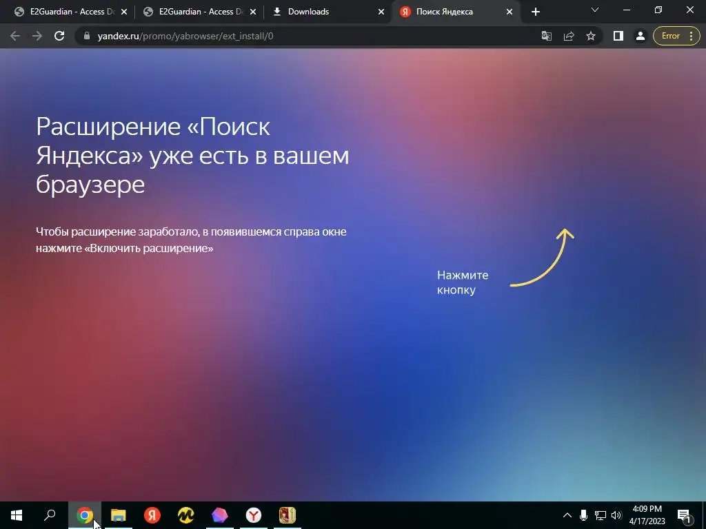Close the second E2Guardian tab
706x529 pixels.
(x=252, y=12)
